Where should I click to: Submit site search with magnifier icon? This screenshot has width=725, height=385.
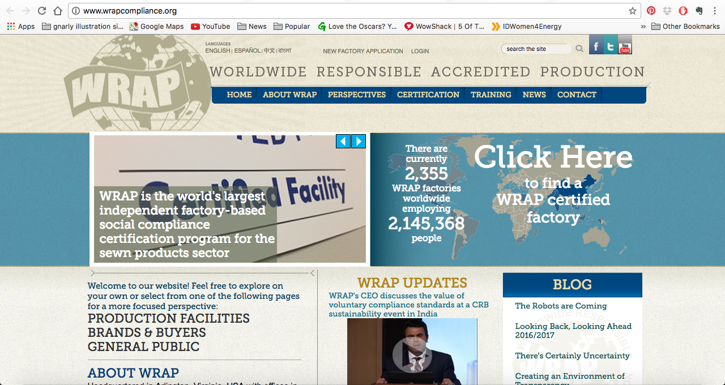tap(579, 49)
